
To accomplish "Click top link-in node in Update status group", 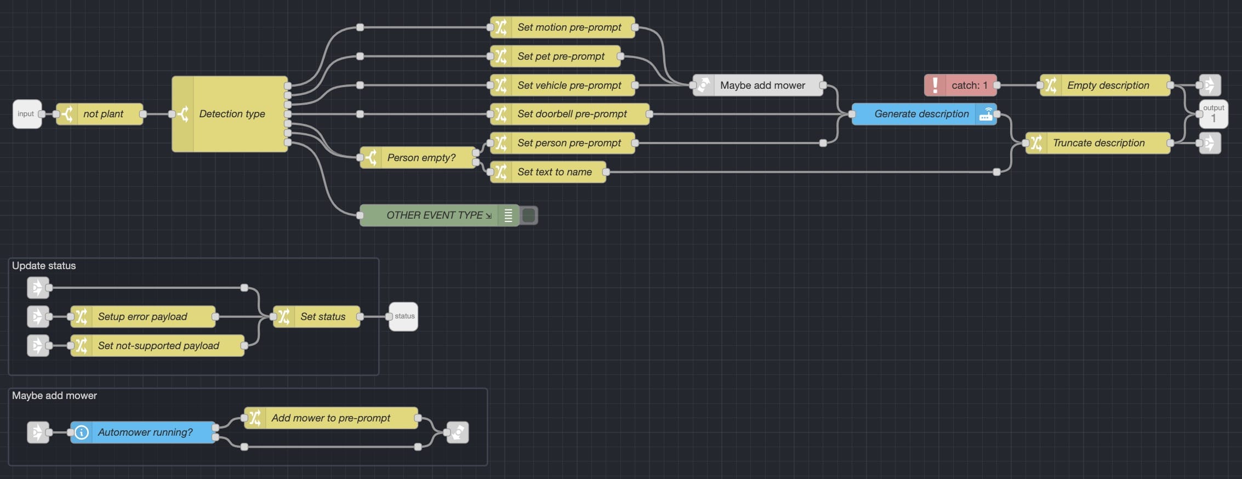I will coord(38,288).
